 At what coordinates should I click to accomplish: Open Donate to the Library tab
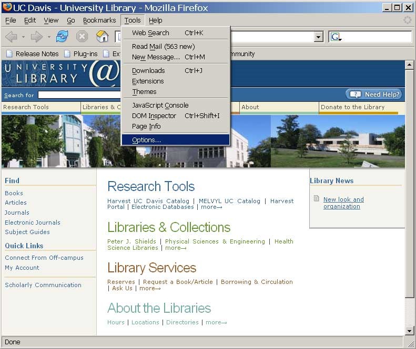(x=359, y=108)
